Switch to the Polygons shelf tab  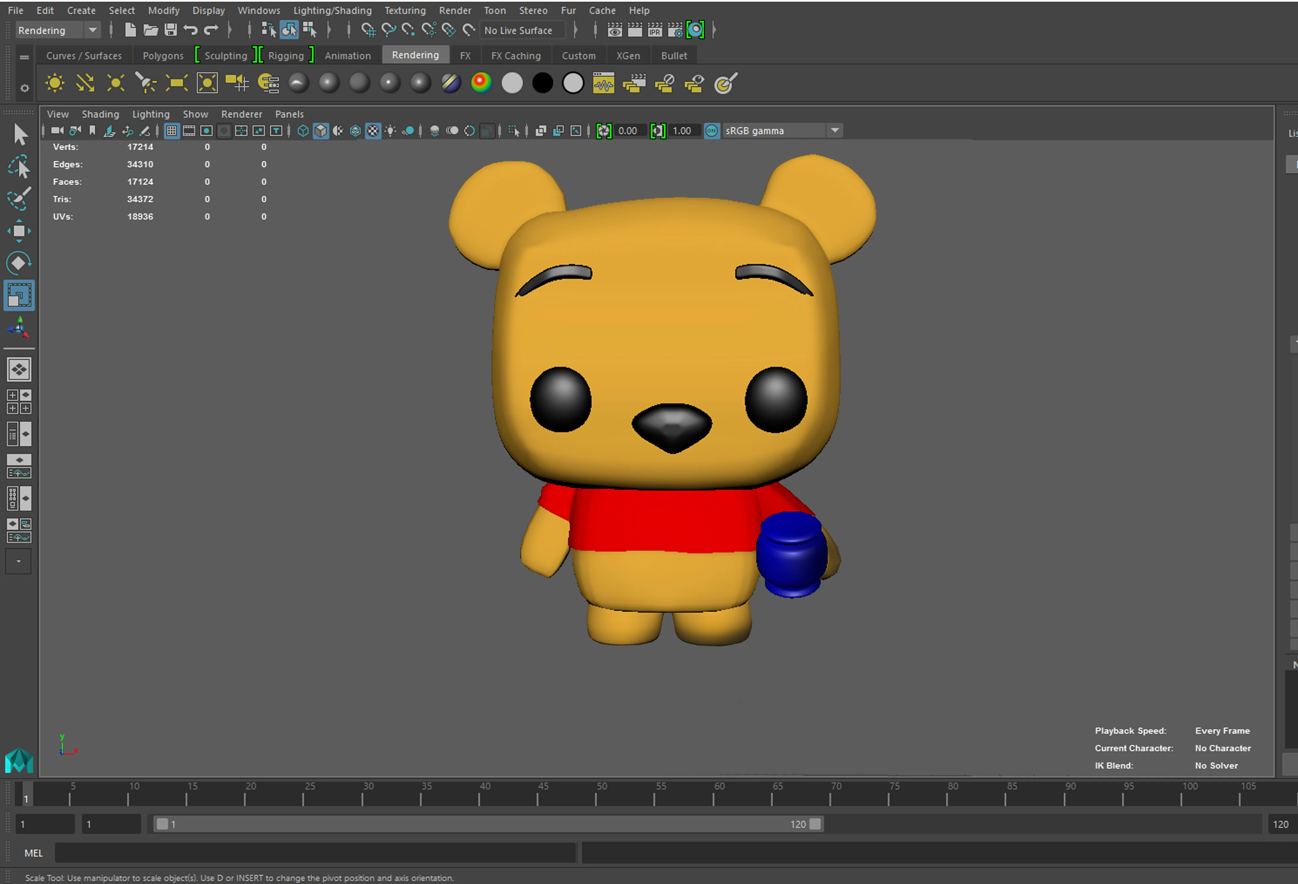pos(163,55)
